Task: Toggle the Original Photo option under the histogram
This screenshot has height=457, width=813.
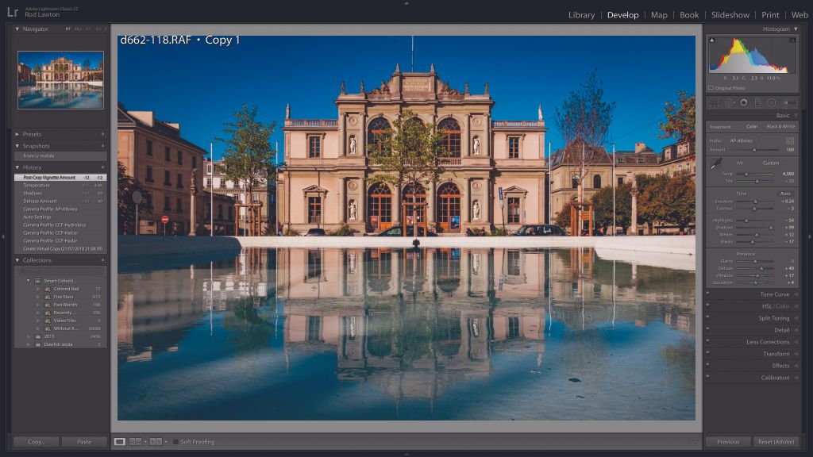Action: [712, 87]
